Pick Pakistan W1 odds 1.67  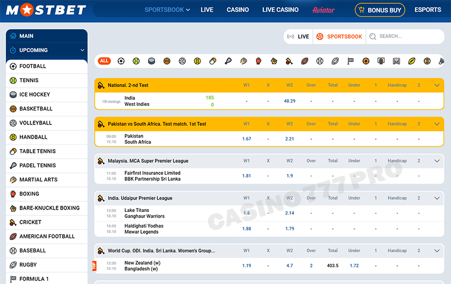[x=246, y=139]
